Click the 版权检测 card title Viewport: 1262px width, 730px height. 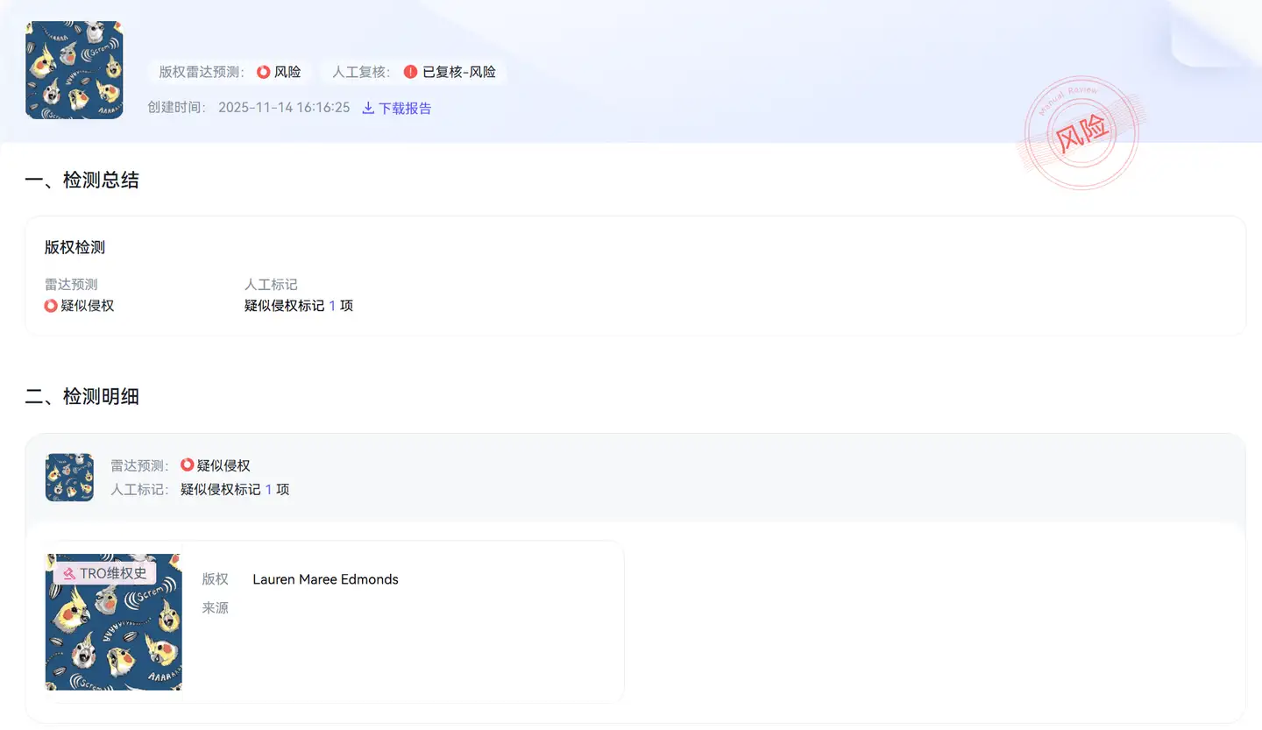click(x=74, y=248)
